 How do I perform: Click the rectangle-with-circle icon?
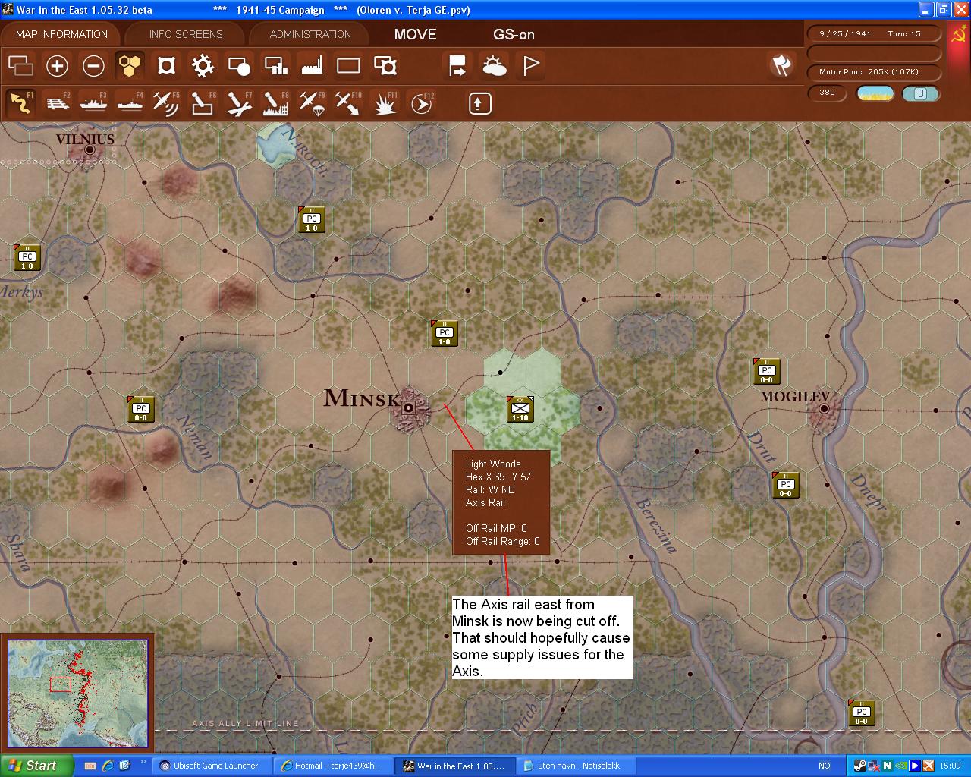[x=239, y=66]
